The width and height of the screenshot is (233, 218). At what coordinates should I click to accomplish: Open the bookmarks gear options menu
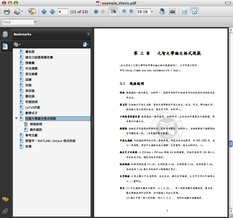17,44
